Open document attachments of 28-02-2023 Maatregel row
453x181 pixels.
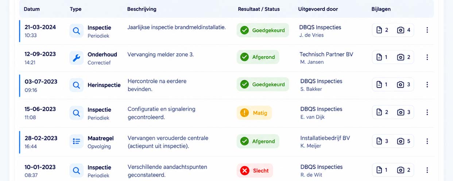point(382,141)
